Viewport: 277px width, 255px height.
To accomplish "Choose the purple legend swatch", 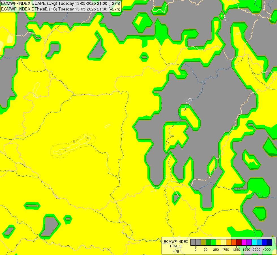I will tap(249, 242).
